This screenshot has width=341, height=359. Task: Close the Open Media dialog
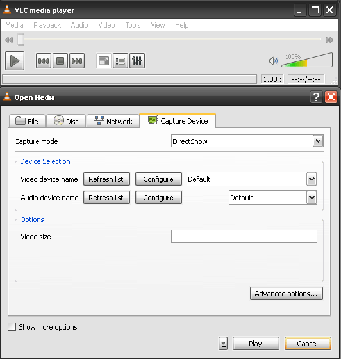(x=331, y=97)
